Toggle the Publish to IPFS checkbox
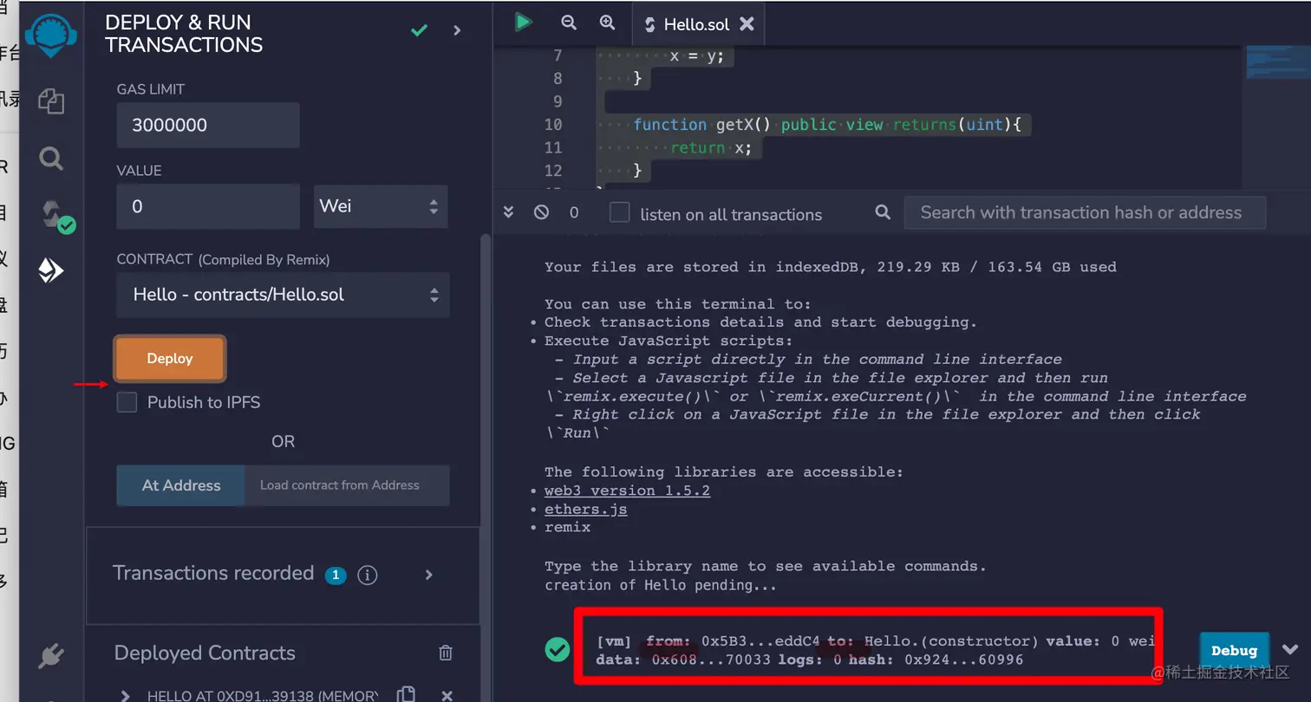Screen dimensions: 1311x702 point(127,402)
